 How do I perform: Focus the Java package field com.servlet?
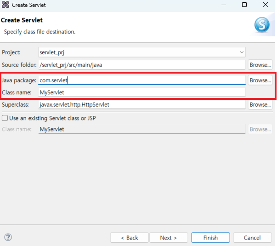tap(142, 80)
